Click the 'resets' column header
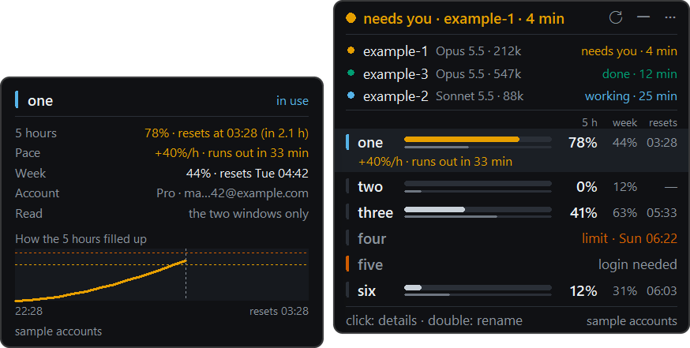This screenshot has width=690, height=348. pos(663,123)
